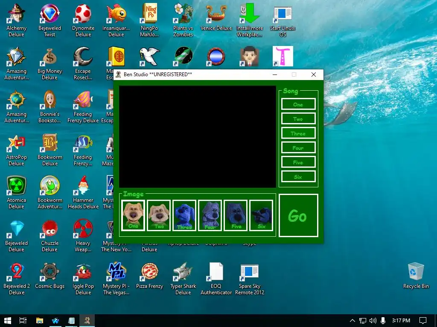This screenshot has width=437, height=327.
Task: Select Dynomite Deluxe egg icon
Action: click(83, 20)
